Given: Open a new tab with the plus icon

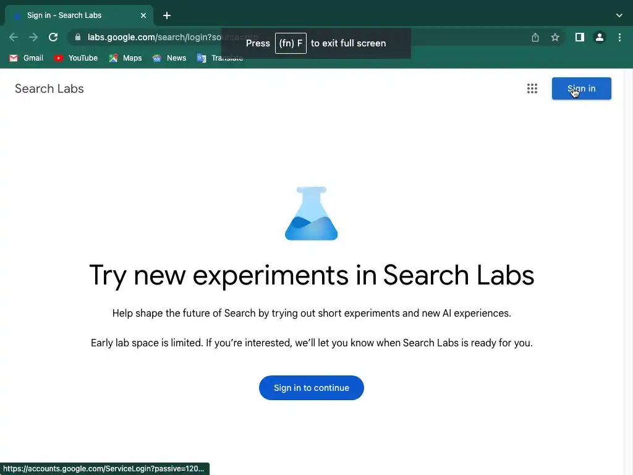Looking at the screenshot, I should point(167,15).
